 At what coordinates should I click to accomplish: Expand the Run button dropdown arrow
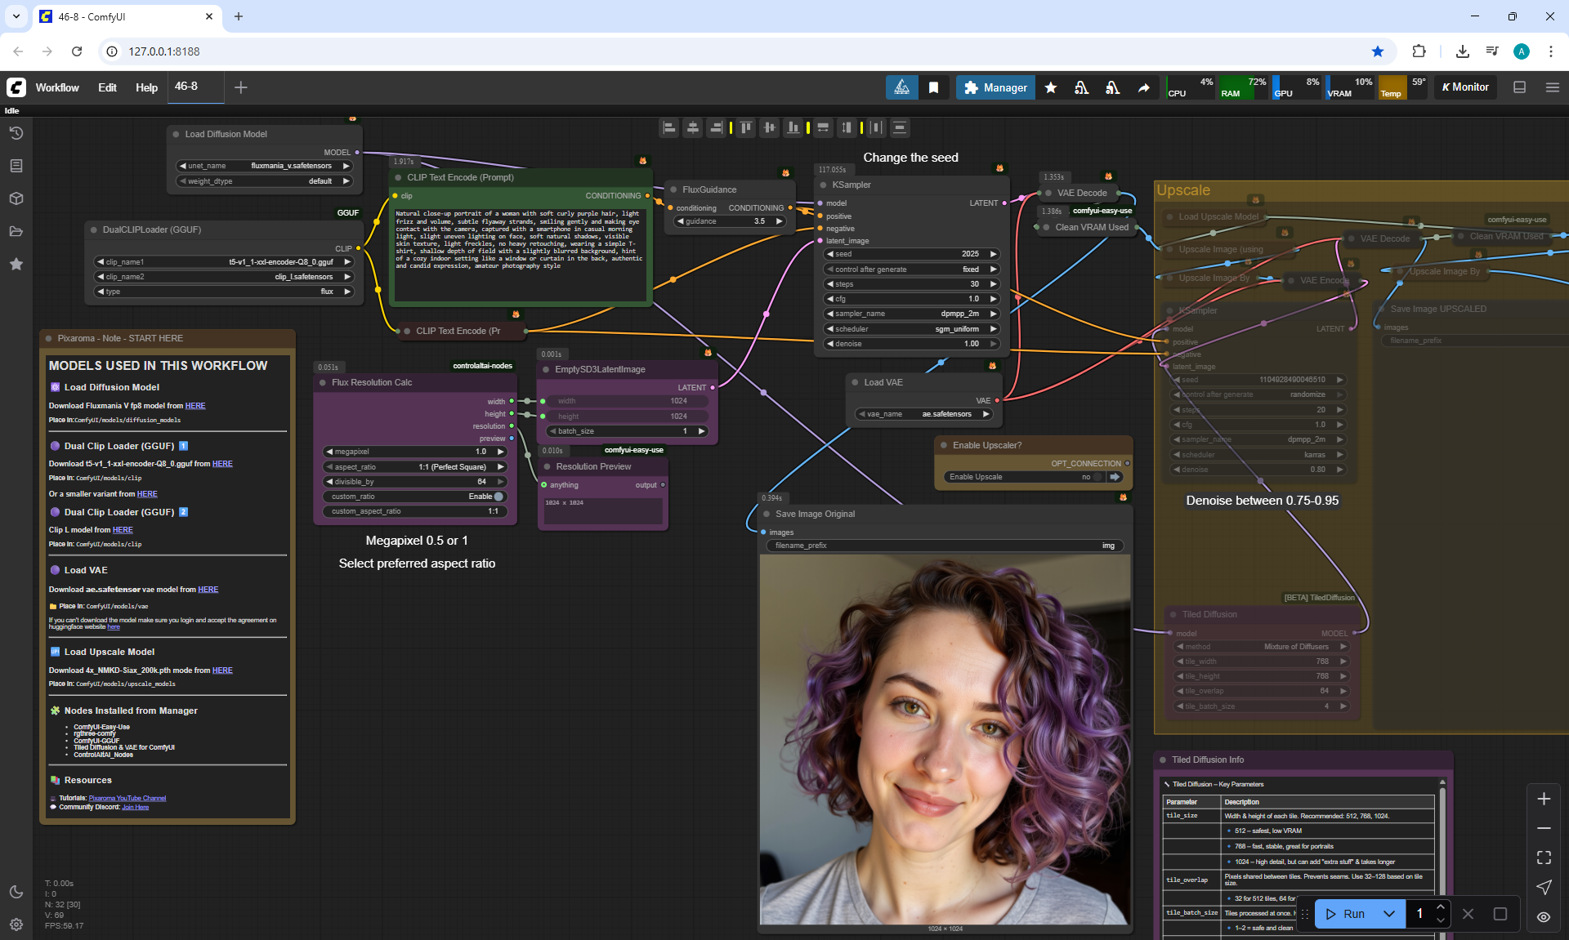coord(1389,914)
